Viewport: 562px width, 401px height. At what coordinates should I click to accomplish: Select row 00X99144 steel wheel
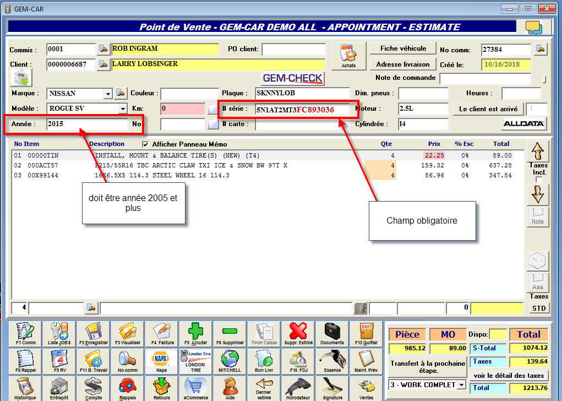coord(263,175)
